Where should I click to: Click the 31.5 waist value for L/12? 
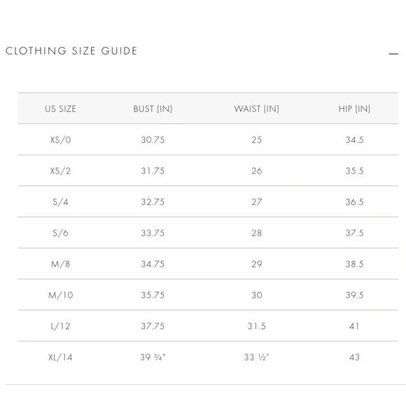tap(257, 326)
